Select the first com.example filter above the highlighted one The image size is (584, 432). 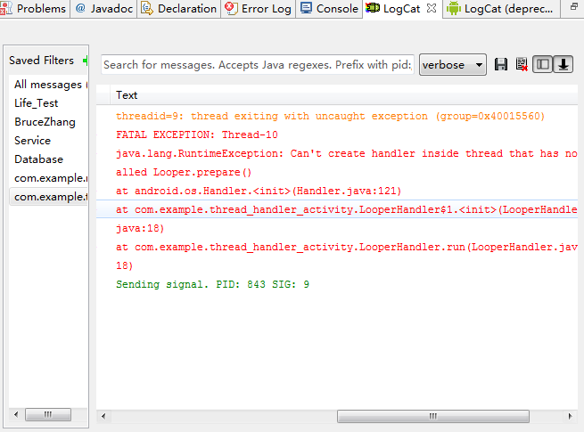48,177
